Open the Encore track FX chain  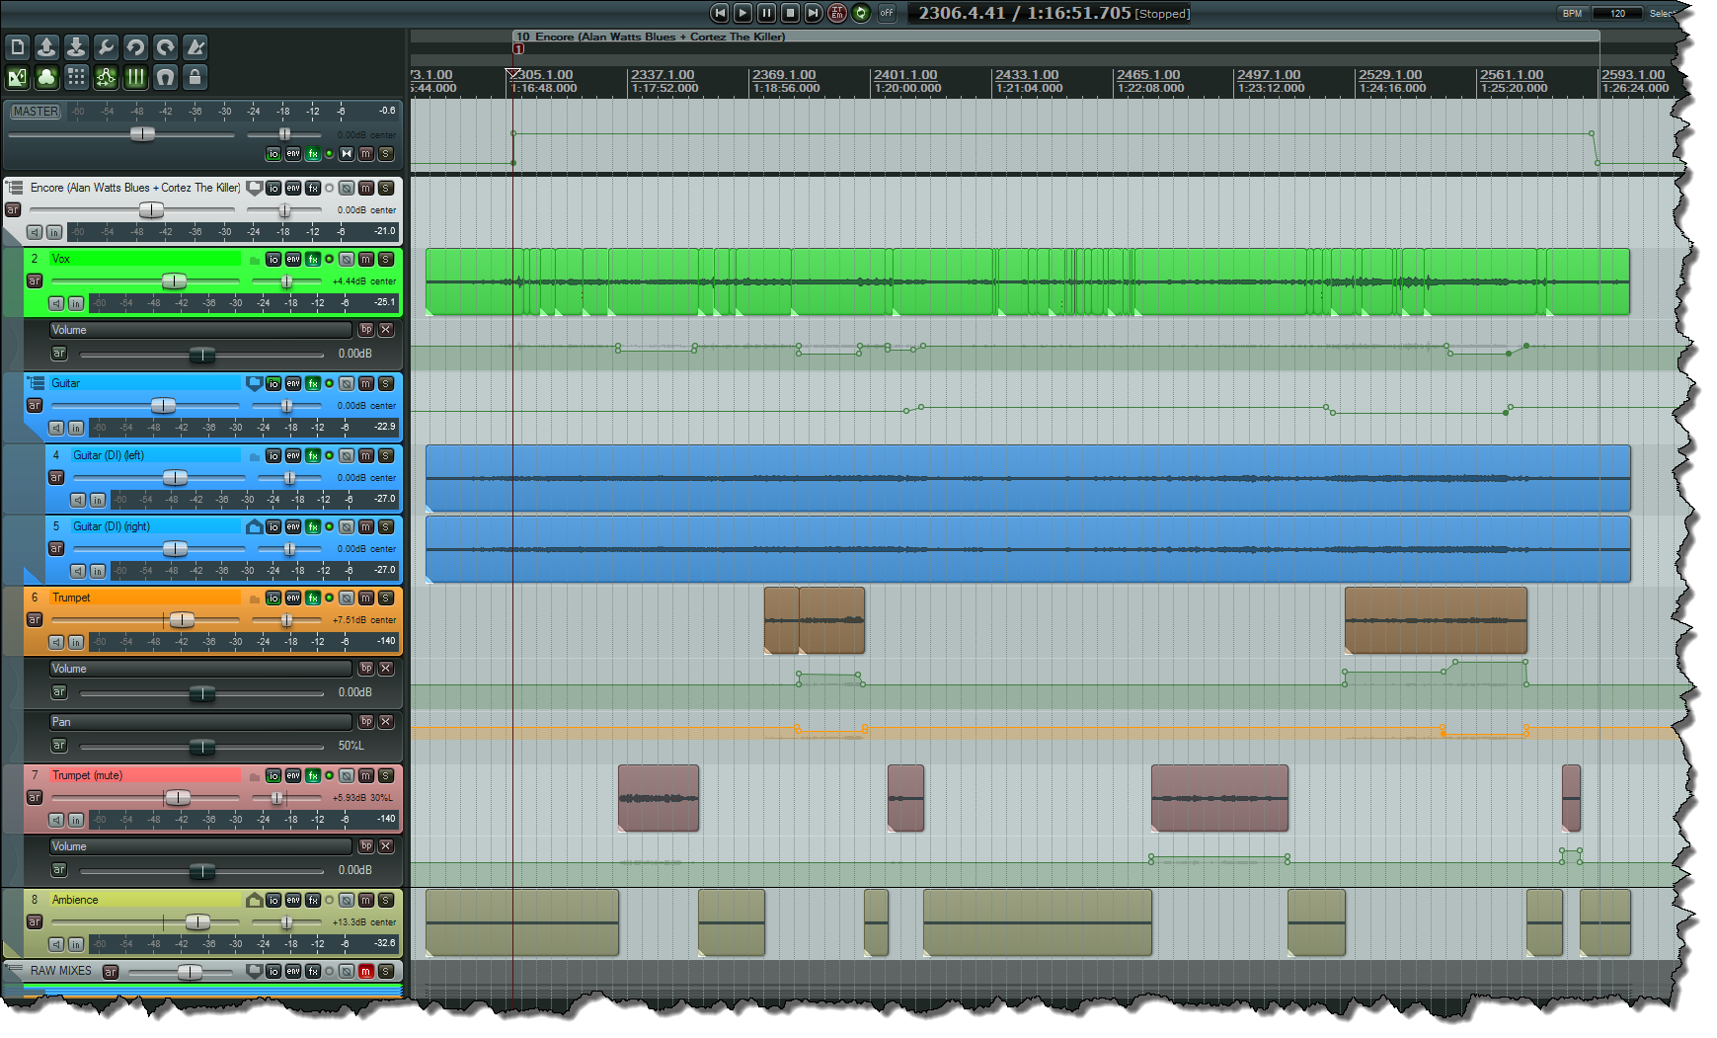[313, 188]
